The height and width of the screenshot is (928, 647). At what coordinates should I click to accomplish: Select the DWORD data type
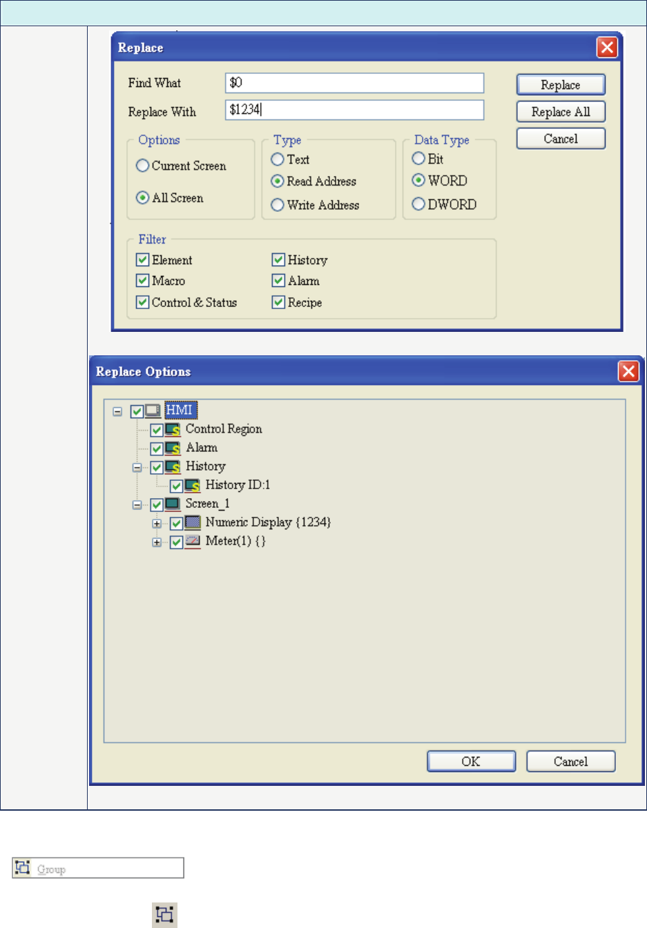418,204
